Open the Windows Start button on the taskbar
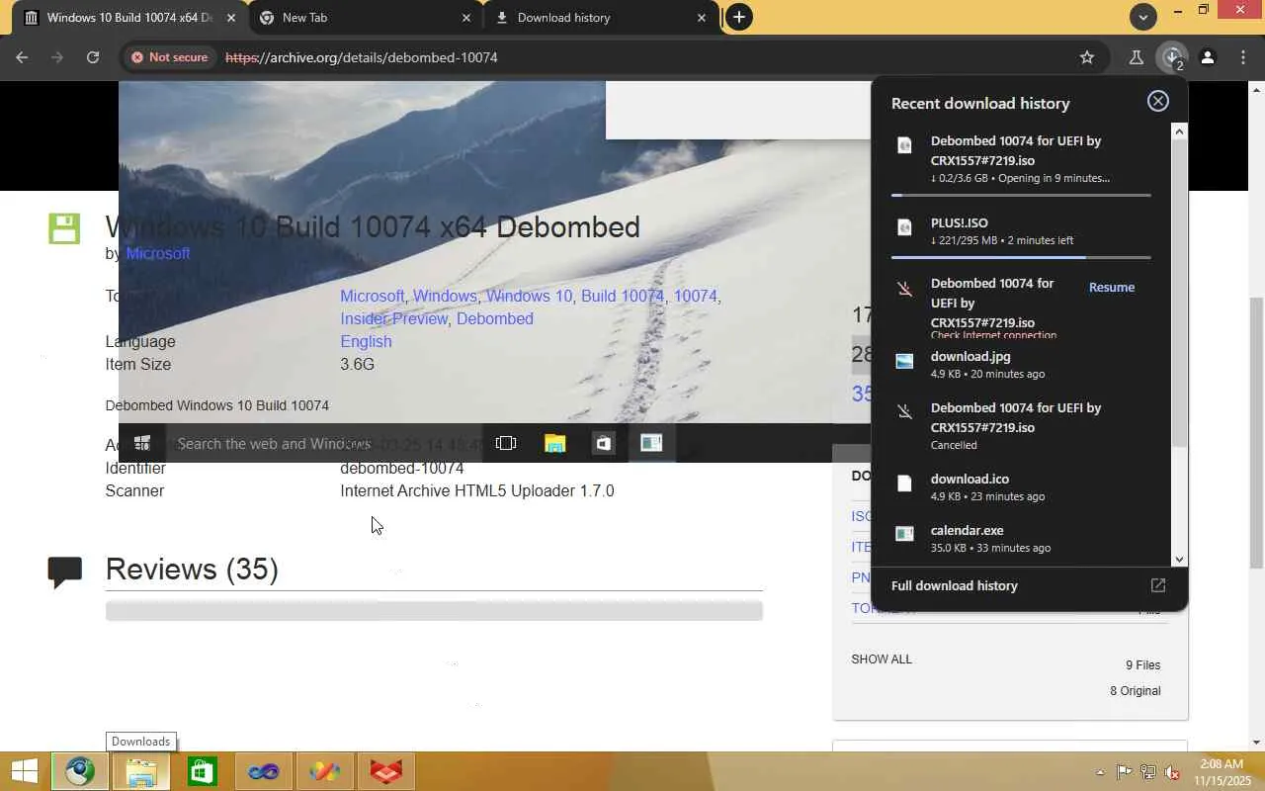Screen dimensions: 1265x791 coord(24,771)
